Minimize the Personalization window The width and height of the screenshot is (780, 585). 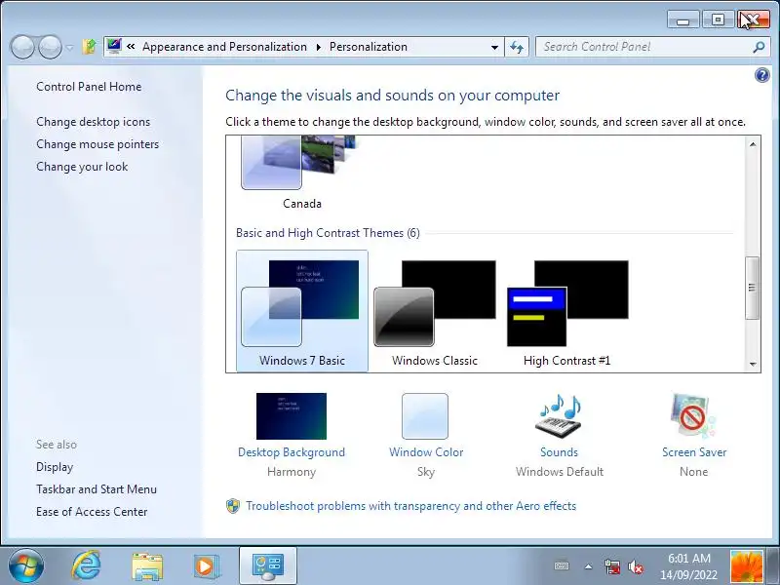tap(683, 19)
